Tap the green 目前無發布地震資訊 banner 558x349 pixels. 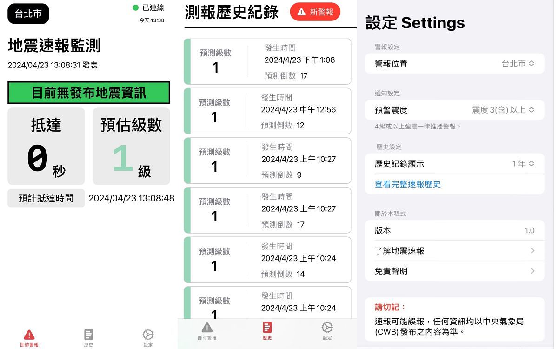pos(89,93)
